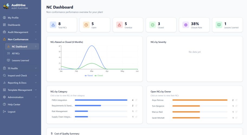Open the Closed stat card
Screen dimensions: 247x135
[161, 25]
